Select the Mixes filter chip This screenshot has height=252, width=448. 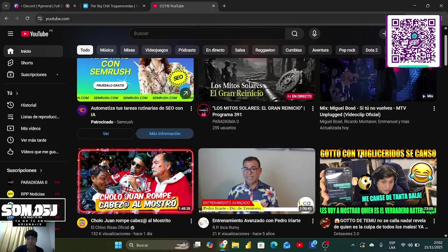(129, 50)
